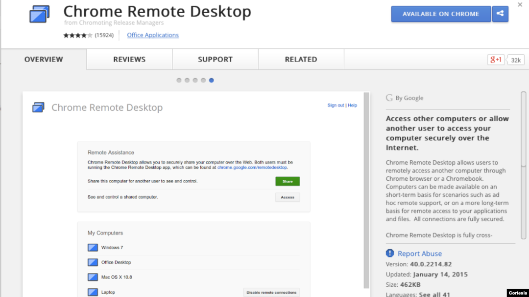Select the third screenshot carousel dot
529x297 pixels.
[195, 80]
